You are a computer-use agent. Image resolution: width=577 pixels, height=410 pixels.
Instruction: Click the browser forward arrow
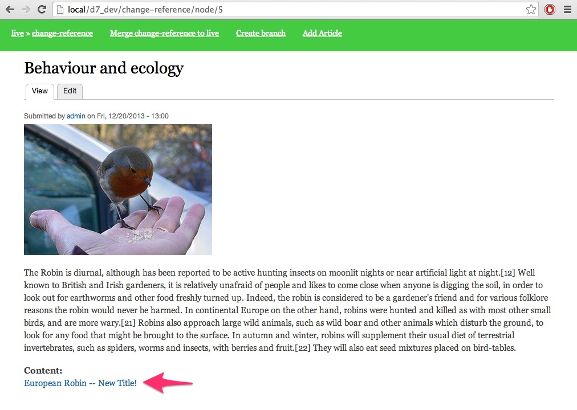26,10
